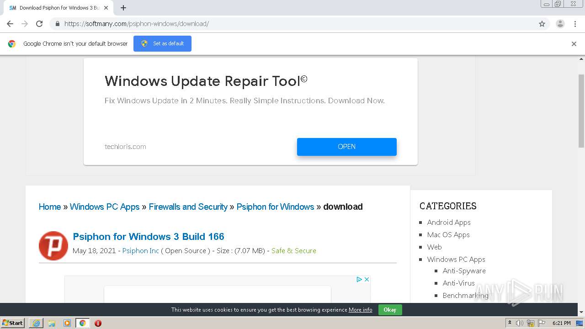This screenshot has height=329, width=585.
Task: Open the Firewalls and Security breadcrumb
Action: [x=188, y=207]
